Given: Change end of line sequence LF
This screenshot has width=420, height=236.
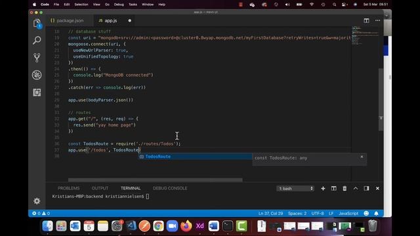Looking at the screenshot, I should coord(331,214).
